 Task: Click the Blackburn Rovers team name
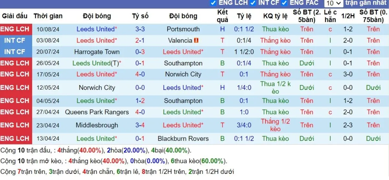[x=183, y=138]
